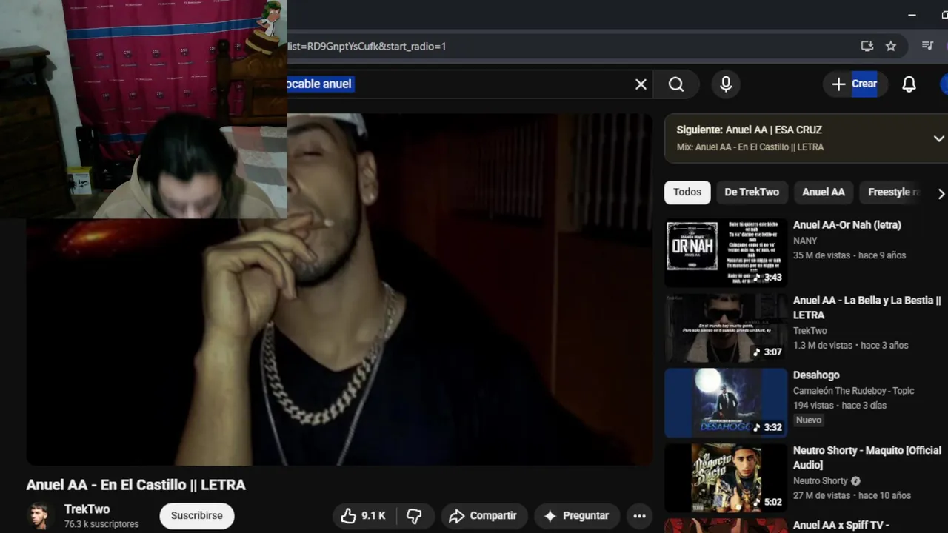Show more filter chips with right arrow
The height and width of the screenshot is (533, 948).
coord(941,193)
